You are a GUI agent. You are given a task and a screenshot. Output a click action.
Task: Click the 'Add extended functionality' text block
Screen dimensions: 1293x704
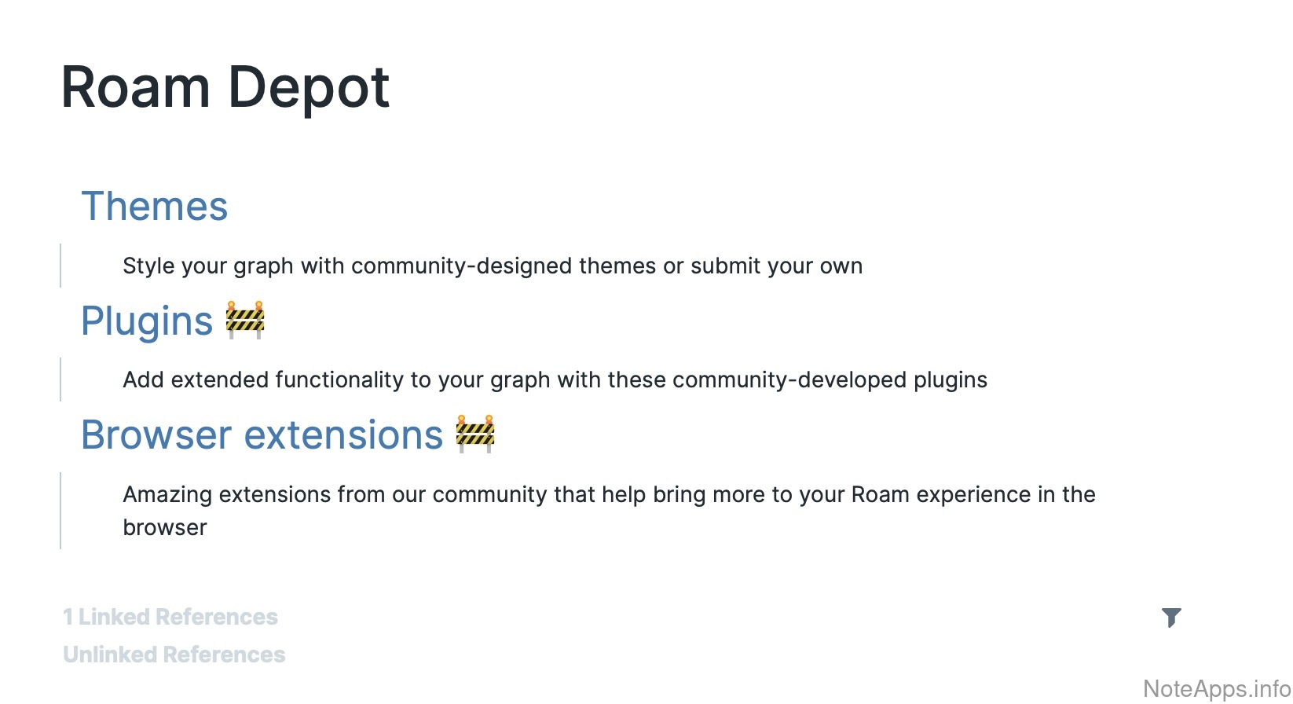coord(555,380)
